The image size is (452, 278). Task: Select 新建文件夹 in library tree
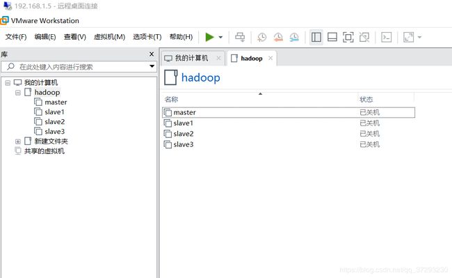(x=51, y=141)
